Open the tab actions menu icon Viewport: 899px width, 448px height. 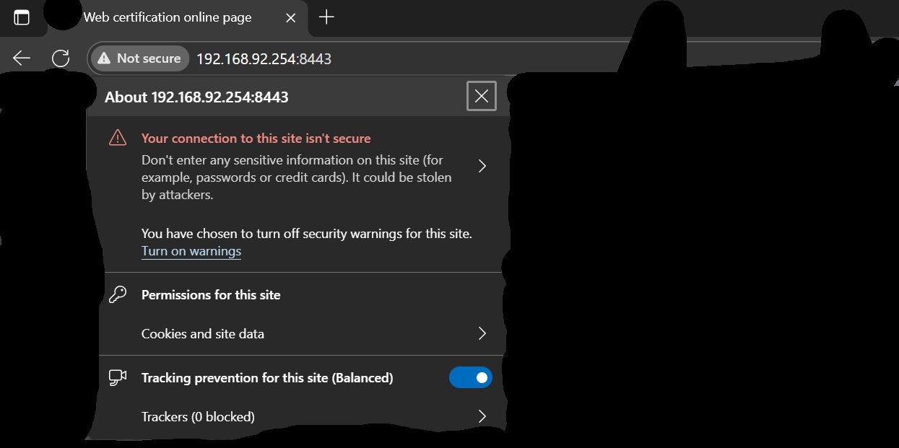click(22, 17)
